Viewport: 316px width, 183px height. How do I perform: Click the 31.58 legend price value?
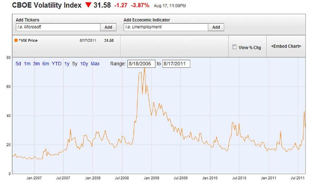(x=109, y=40)
